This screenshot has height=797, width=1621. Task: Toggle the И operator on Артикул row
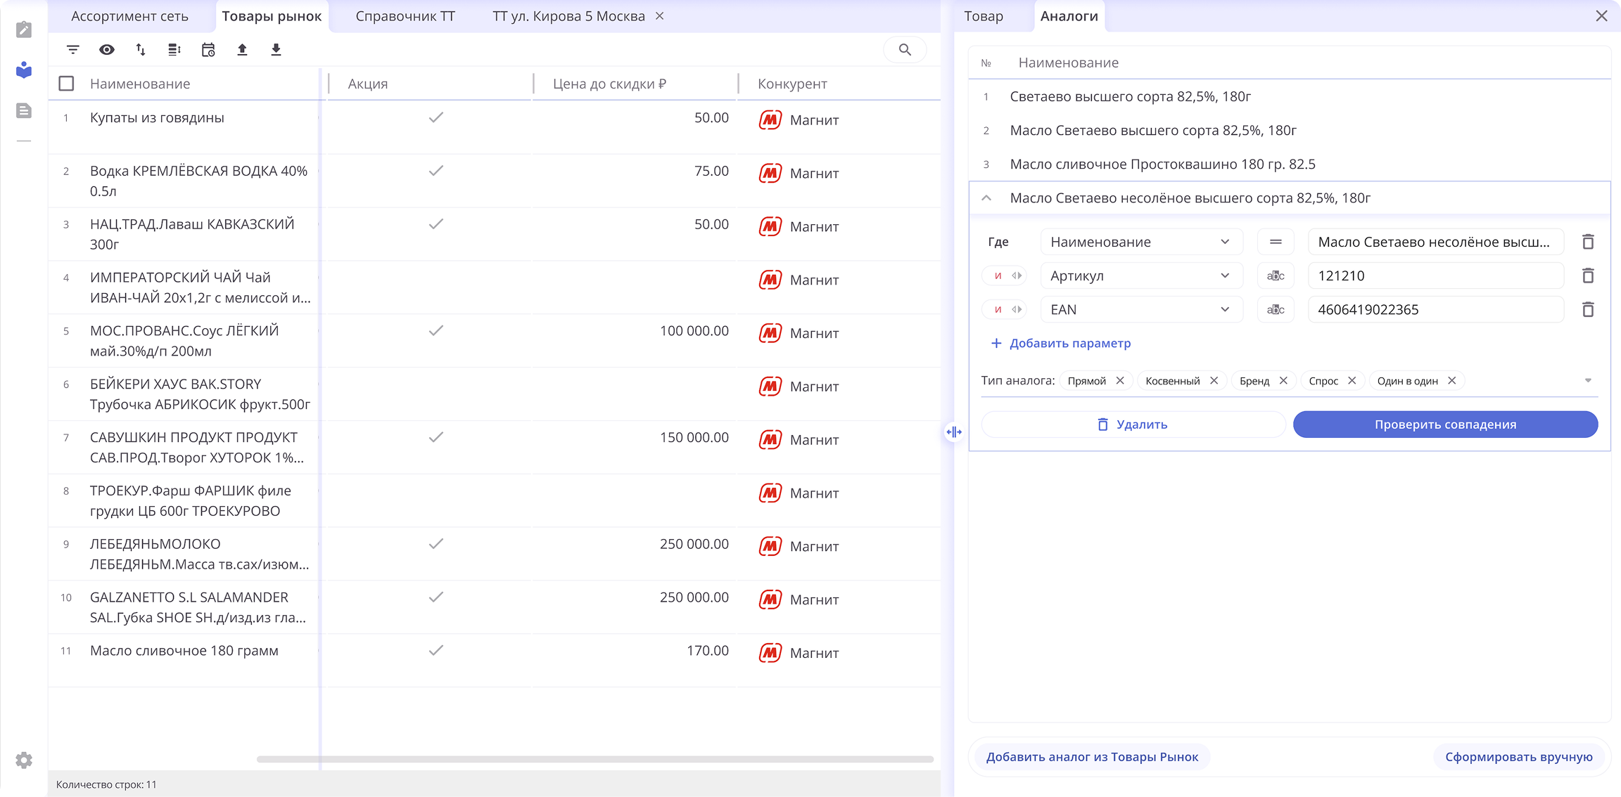coord(998,276)
